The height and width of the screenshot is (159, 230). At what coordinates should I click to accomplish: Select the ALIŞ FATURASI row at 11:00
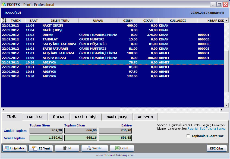(x=113, y=58)
